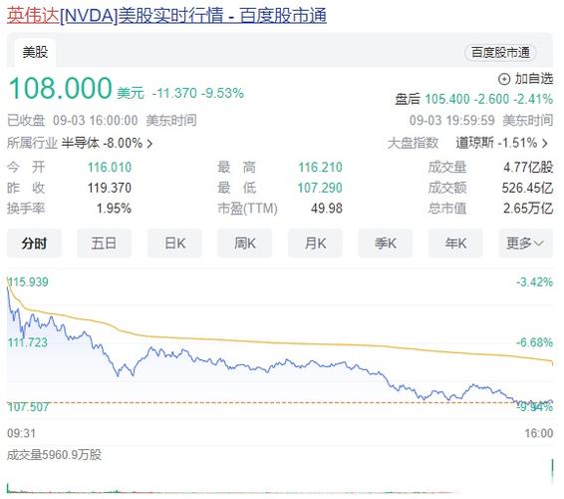This screenshot has height=499, width=564.
Task: Click the 最低 value 107.290
Action: pyautogui.click(x=320, y=188)
